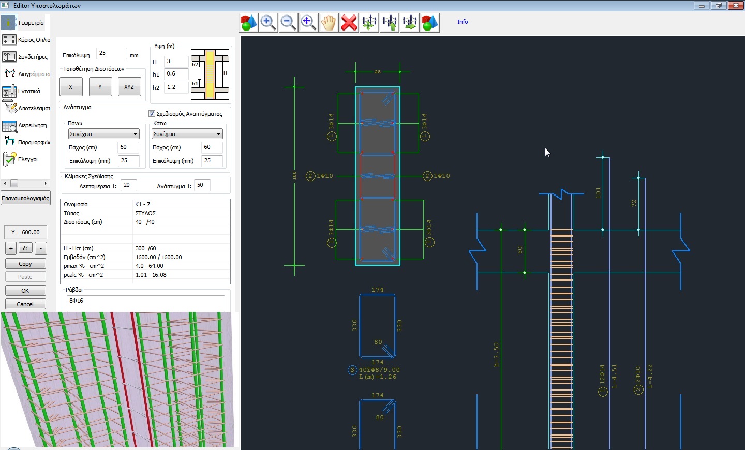Image resolution: width=745 pixels, height=450 pixels.
Task: Select the 1600.00 / 1600.00 area cell
Action: pos(181,257)
